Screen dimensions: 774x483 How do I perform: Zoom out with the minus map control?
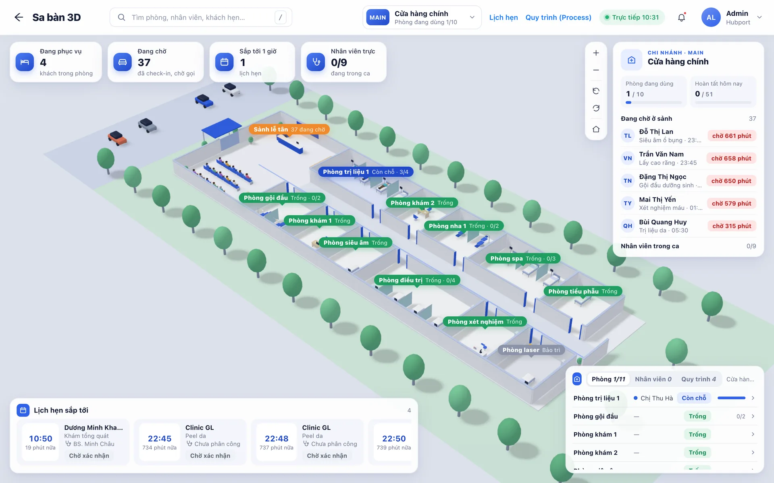point(596,70)
